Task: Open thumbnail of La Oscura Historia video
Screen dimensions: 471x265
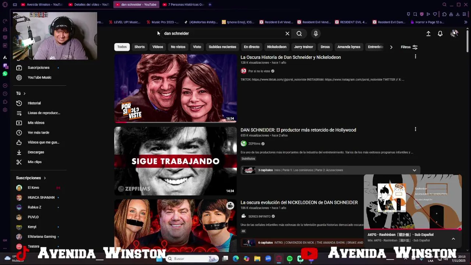Action: point(176,88)
